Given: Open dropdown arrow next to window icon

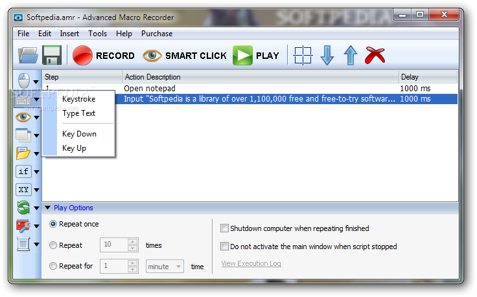Looking at the screenshot, I should point(36,136).
